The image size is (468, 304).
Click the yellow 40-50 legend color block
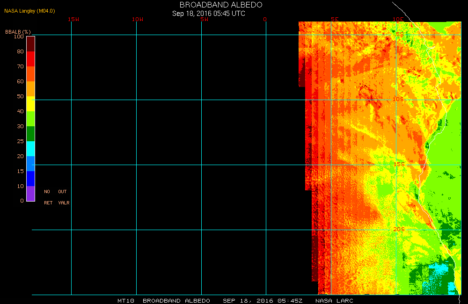pyautogui.click(x=30, y=103)
